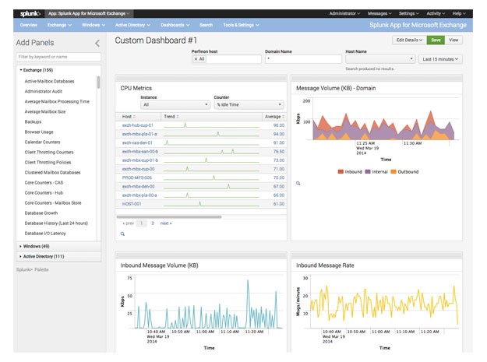
Task: Open Messages menu
Action: pos(379,13)
